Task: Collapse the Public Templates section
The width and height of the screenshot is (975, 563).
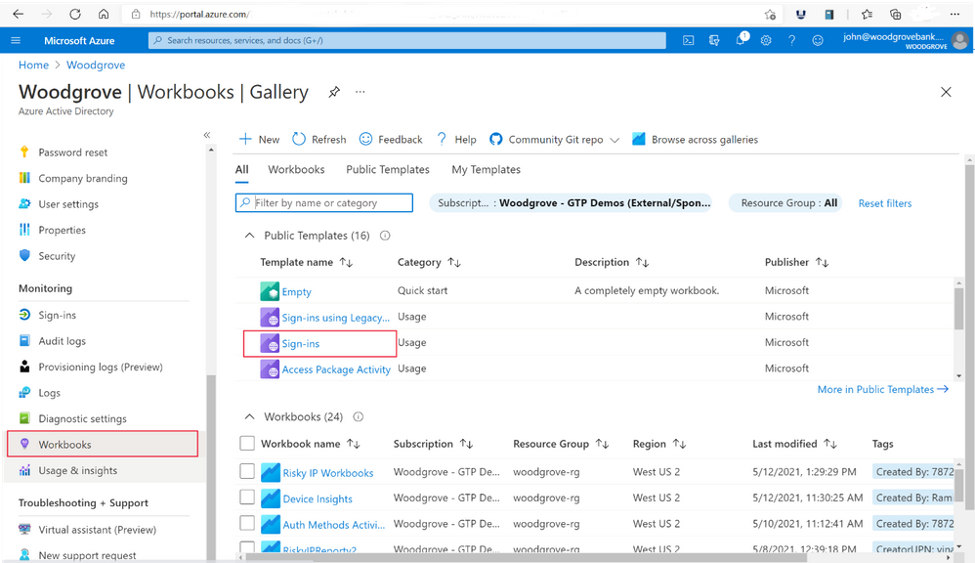Action: click(249, 235)
